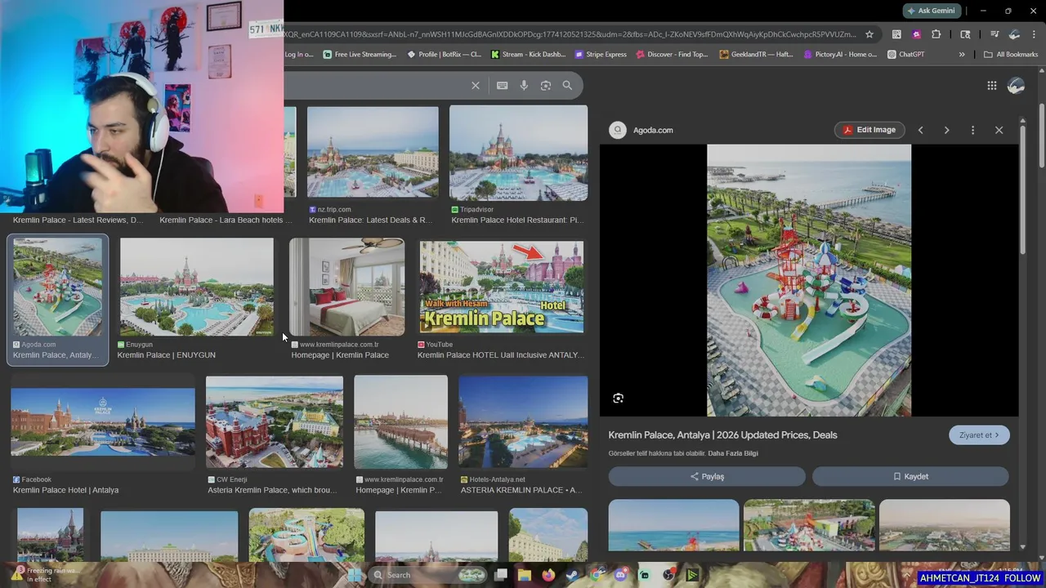1046x588 pixels.
Task: Open preview title Kremlin Palace, Antalya link
Action: 722,435
